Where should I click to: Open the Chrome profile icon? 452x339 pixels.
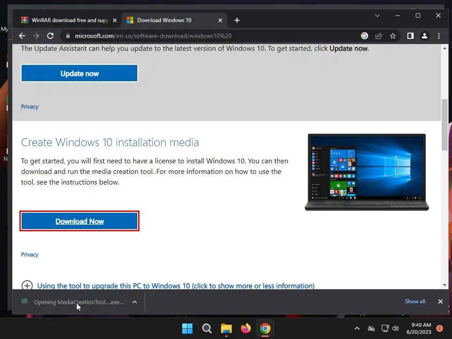pos(424,36)
